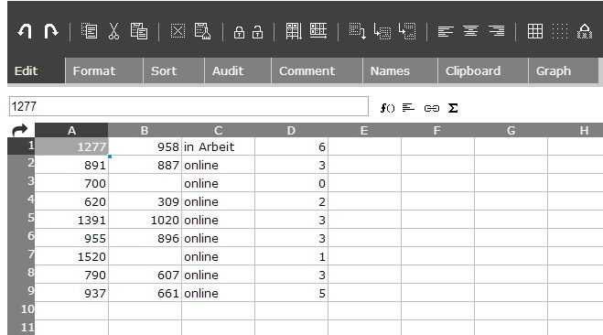Screen dimensions: 603x335
Task: Click cell containing 309
Action: [x=145, y=201]
